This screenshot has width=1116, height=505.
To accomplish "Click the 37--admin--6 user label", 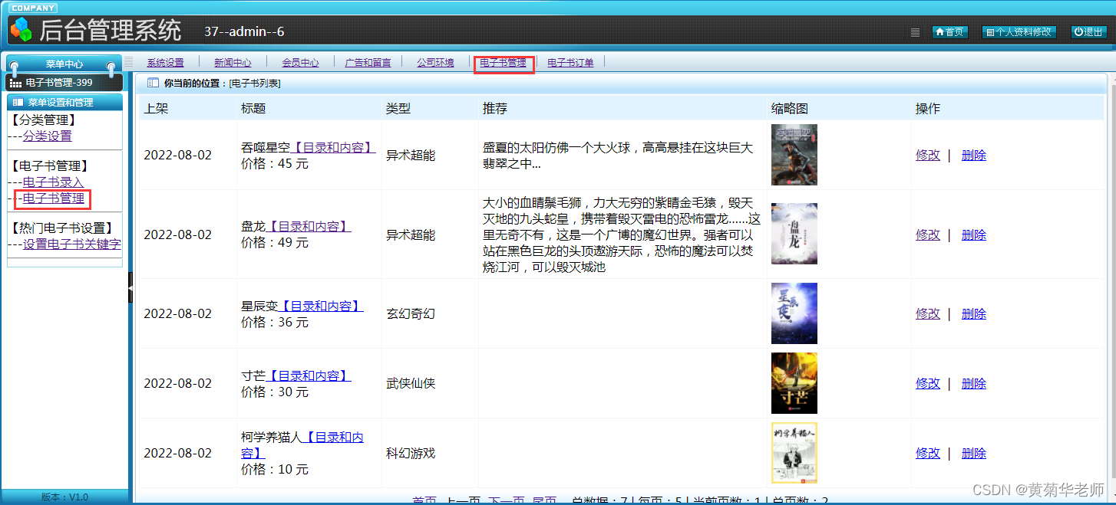I will coord(244,31).
